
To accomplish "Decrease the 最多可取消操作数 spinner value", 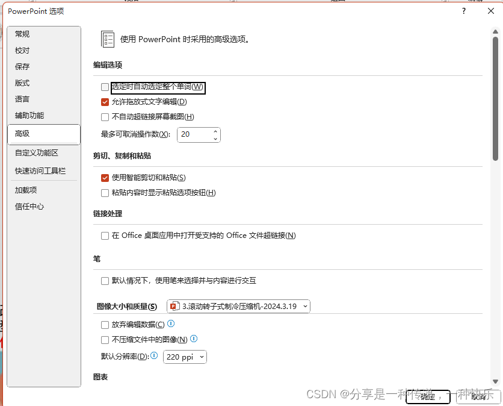I will tap(215, 139).
